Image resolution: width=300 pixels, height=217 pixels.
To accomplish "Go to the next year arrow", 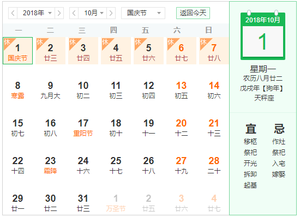I will (x=59, y=13).
